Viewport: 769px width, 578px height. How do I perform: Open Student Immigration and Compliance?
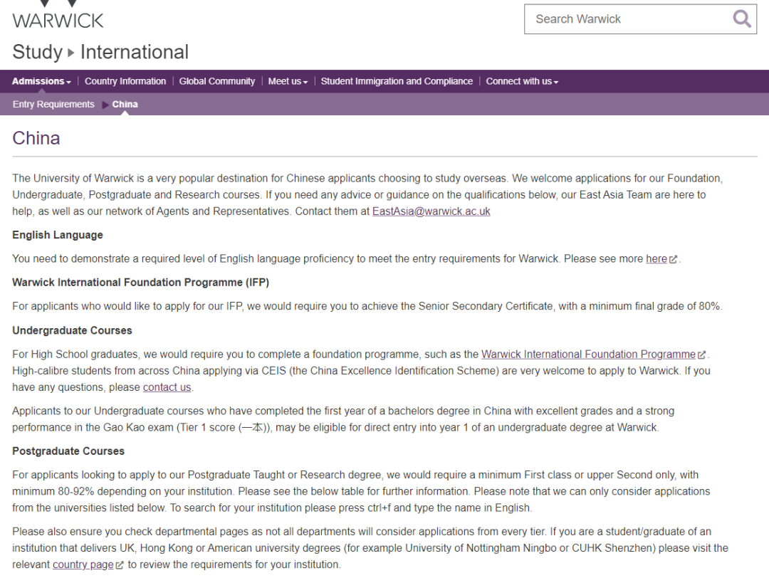tap(397, 81)
